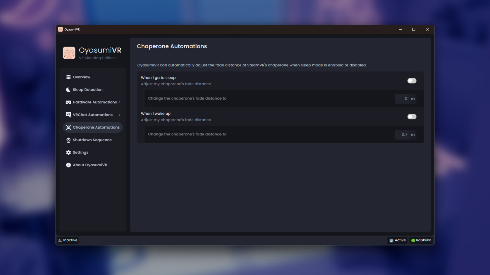Click the Shutdown Sequence power icon

tap(68, 140)
